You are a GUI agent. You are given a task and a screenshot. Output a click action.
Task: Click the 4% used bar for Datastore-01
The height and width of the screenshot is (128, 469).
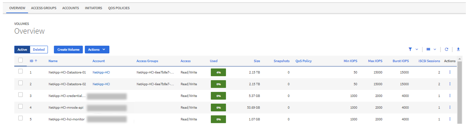(218, 72)
